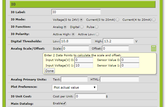Click the 'Plot Preference:' label
Image resolution: width=166 pixels, height=107 pixels.
[24, 87]
